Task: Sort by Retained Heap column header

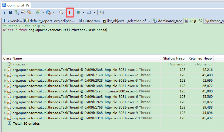Action: [x=200, y=58]
